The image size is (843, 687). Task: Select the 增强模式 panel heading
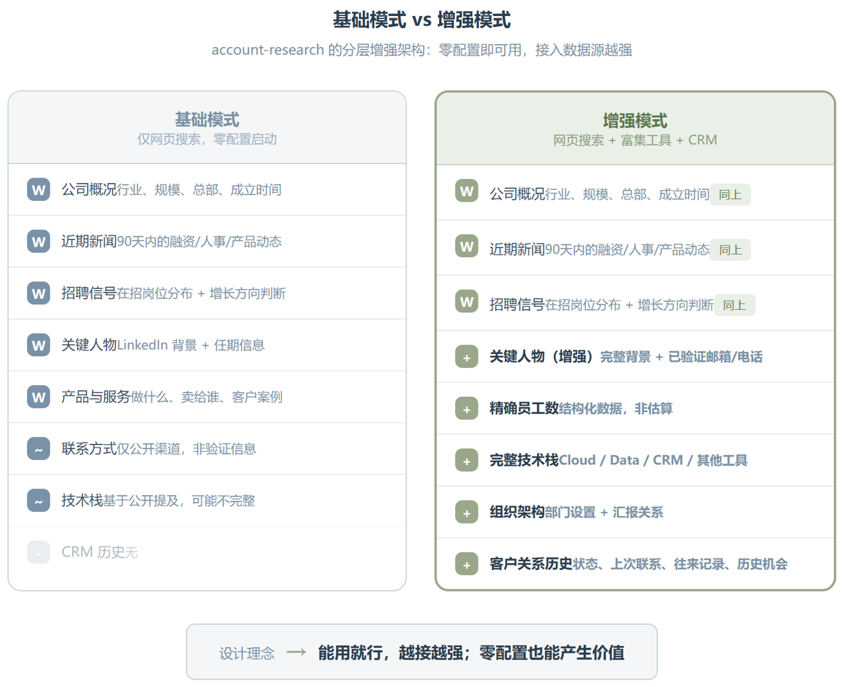(635, 121)
